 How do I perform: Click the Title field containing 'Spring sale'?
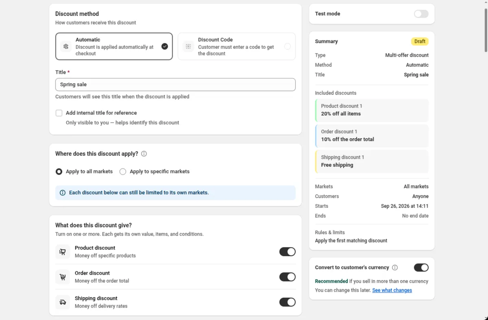click(x=175, y=85)
